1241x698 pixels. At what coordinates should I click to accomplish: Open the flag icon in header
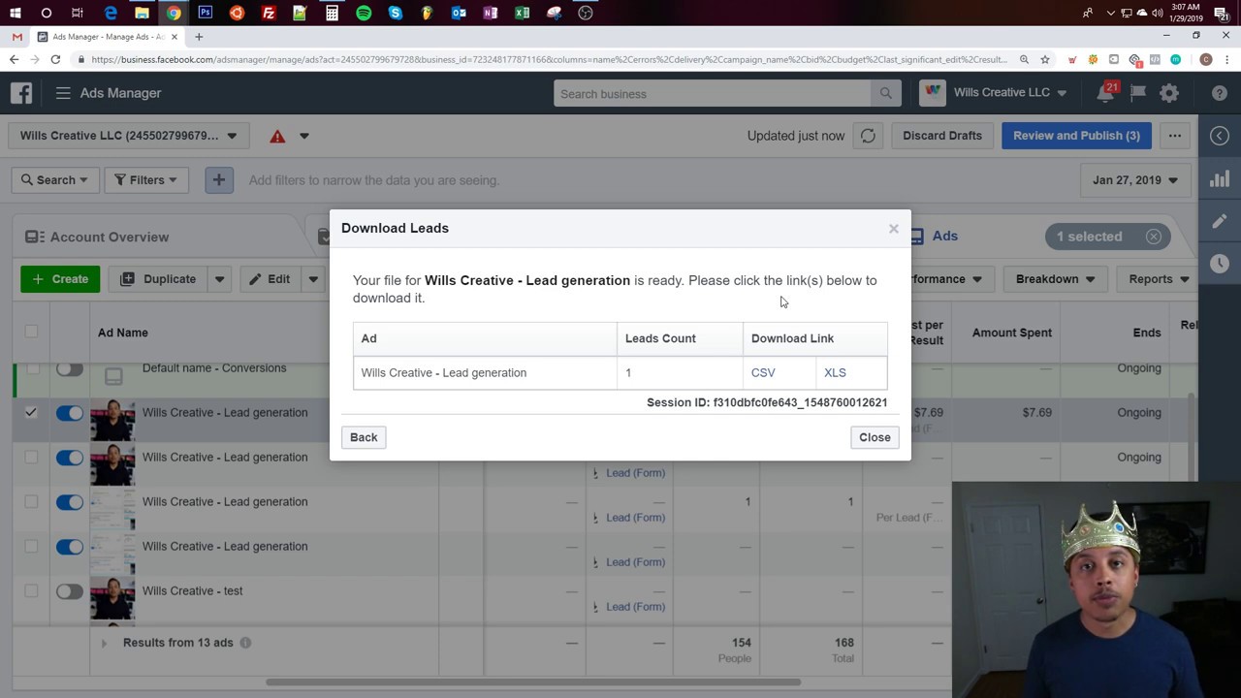1138,93
